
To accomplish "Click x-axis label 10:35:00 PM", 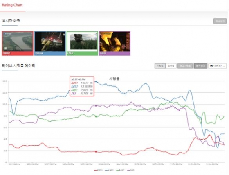I will 86,164.
